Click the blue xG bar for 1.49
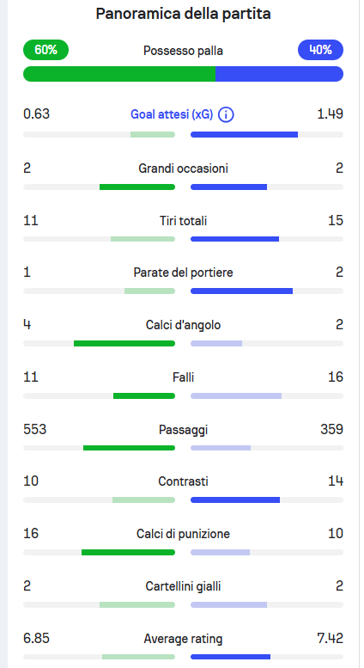This screenshot has height=668, width=364. pos(244,135)
